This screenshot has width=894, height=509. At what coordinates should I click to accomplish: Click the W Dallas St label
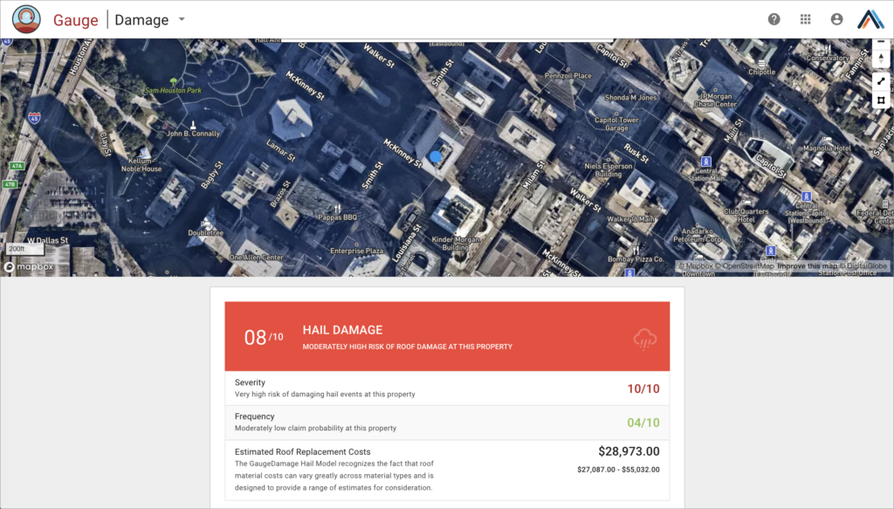pos(48,240)
